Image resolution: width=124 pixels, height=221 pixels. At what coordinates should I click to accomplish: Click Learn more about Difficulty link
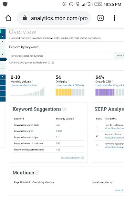70,85
